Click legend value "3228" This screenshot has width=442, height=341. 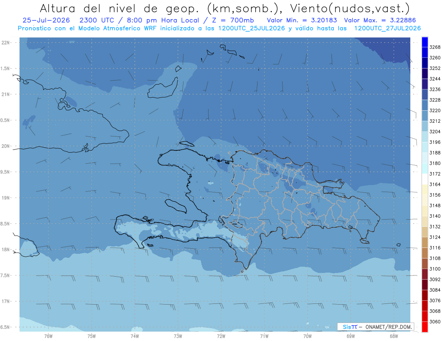435,100
